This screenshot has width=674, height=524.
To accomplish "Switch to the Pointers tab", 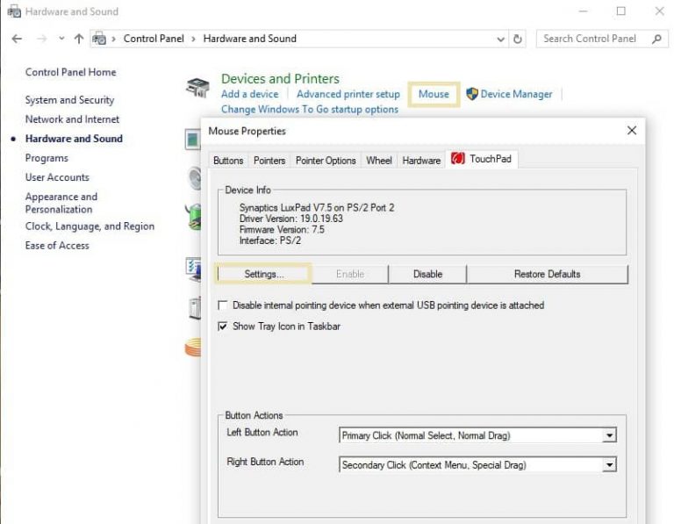I will (269, 161).
